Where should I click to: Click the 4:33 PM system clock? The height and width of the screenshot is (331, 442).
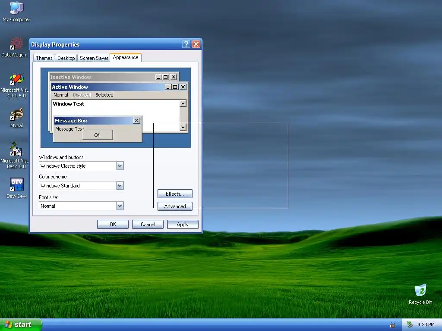[426, 325]
